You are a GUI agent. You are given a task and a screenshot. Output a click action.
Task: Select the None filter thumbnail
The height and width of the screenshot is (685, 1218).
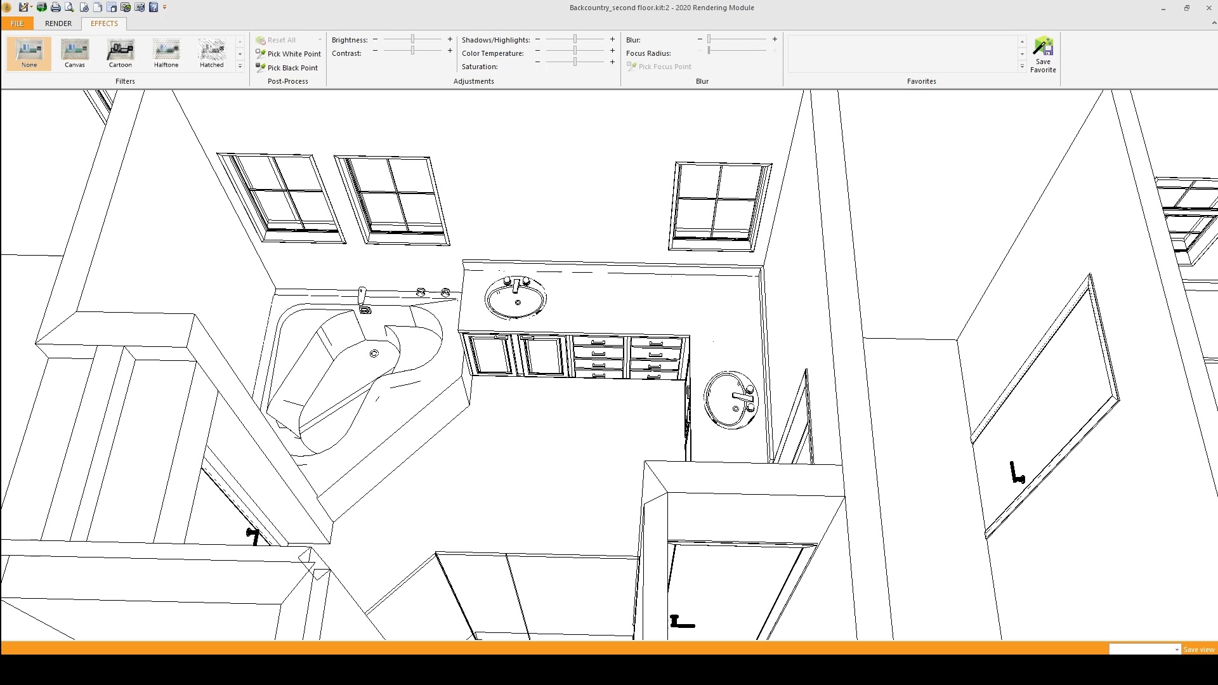pyautogui.click(x=29, y=53)
